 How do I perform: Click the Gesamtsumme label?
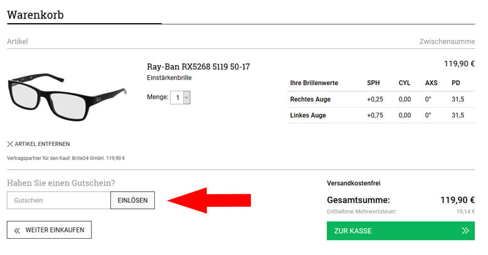(358, 200)
